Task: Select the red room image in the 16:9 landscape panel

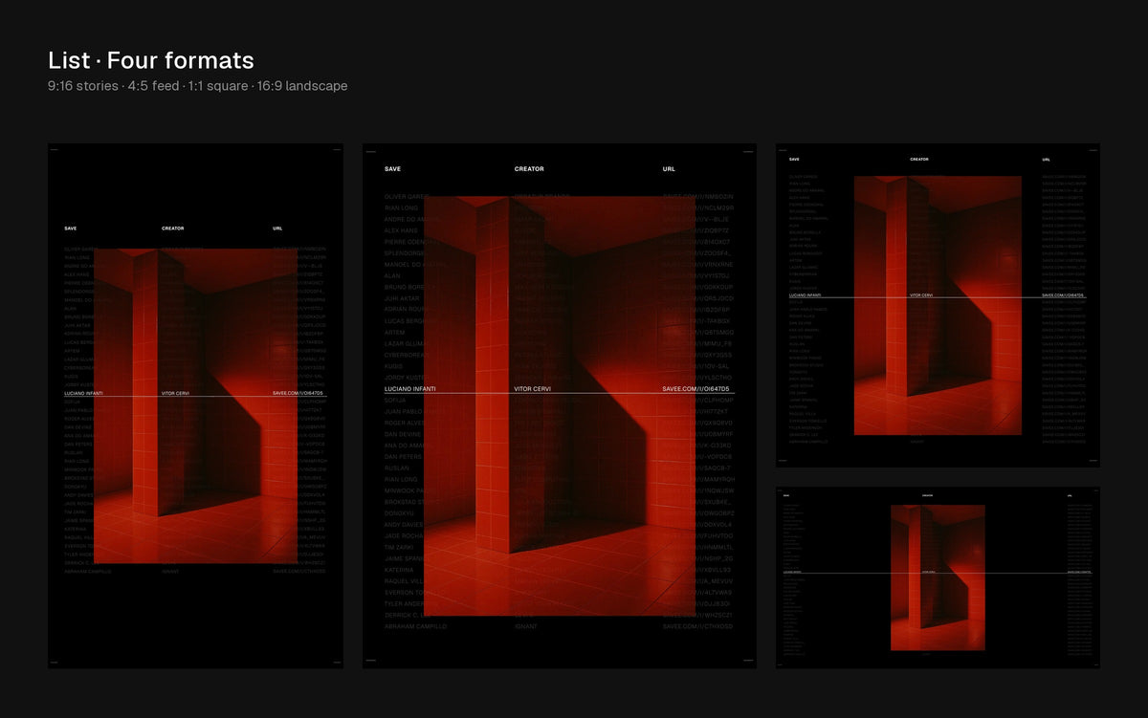Action: 938,577
